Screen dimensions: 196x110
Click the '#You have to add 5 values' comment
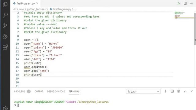62,16
